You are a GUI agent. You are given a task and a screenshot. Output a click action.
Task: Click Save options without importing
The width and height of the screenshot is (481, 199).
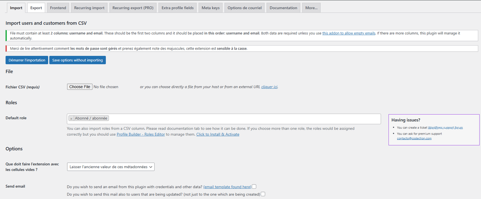coord(77,60)
